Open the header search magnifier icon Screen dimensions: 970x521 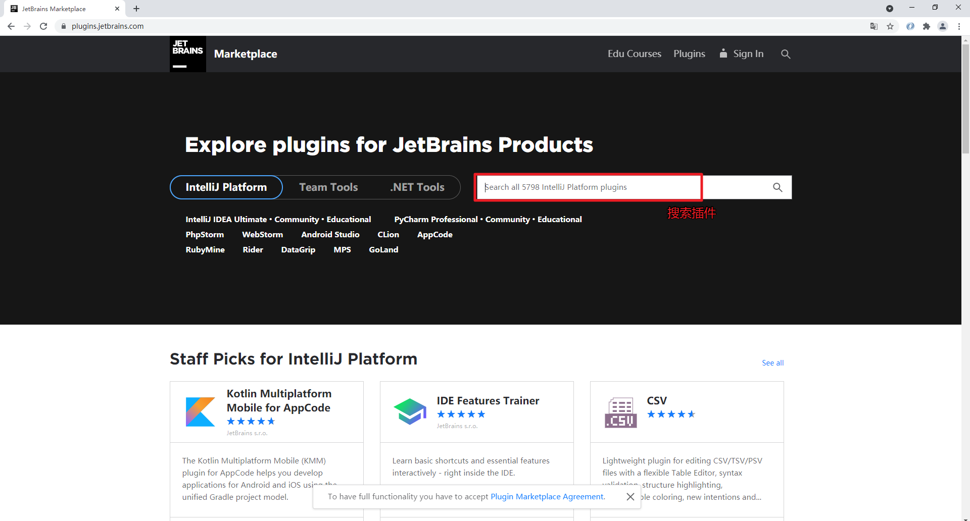coord(786,54)
